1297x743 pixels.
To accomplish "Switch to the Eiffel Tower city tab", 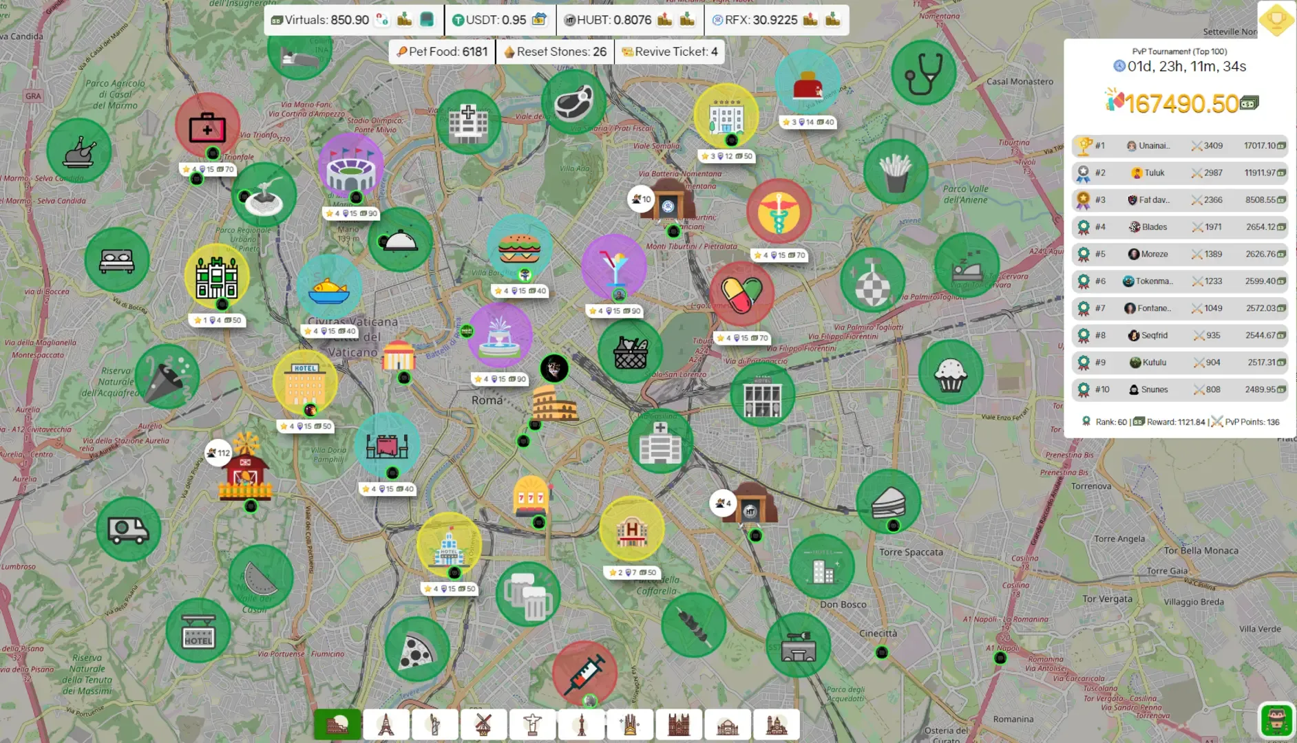I will [386, 724].
